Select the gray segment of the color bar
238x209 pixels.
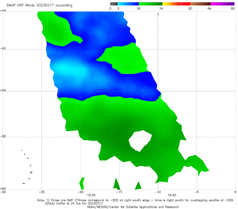pos(114,4)
